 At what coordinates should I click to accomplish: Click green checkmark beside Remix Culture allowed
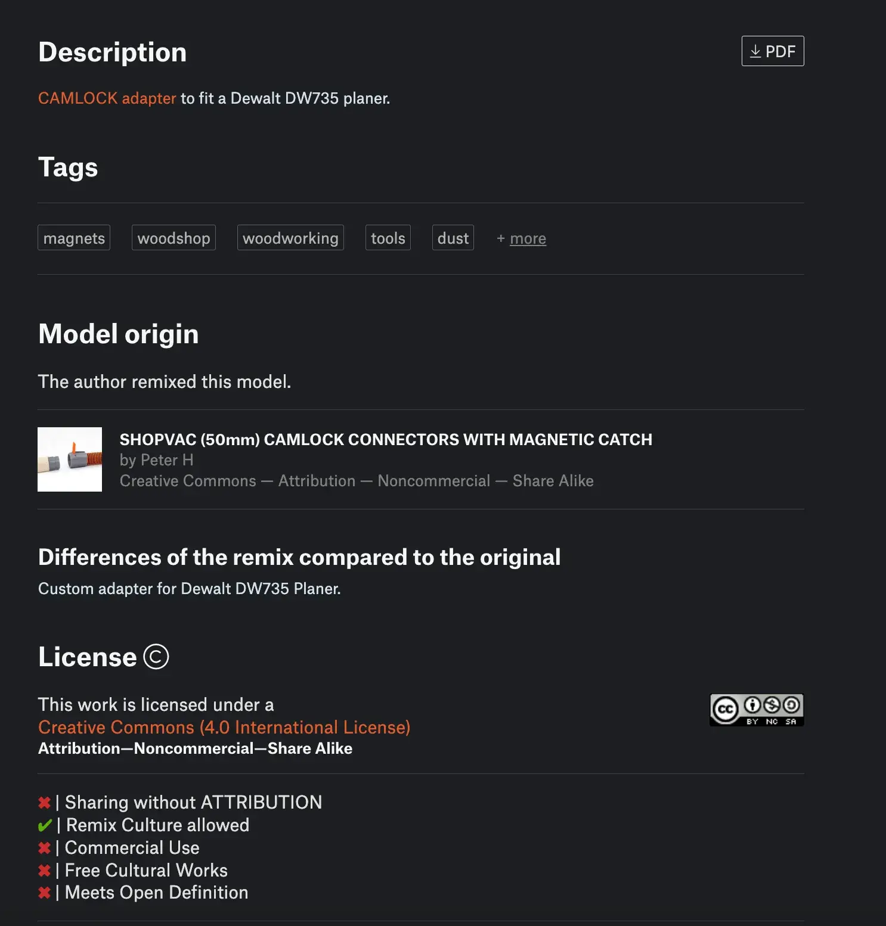coord(45,825)
